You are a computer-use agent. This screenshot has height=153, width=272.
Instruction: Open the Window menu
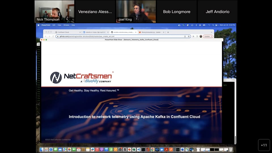tap(66, 25)
